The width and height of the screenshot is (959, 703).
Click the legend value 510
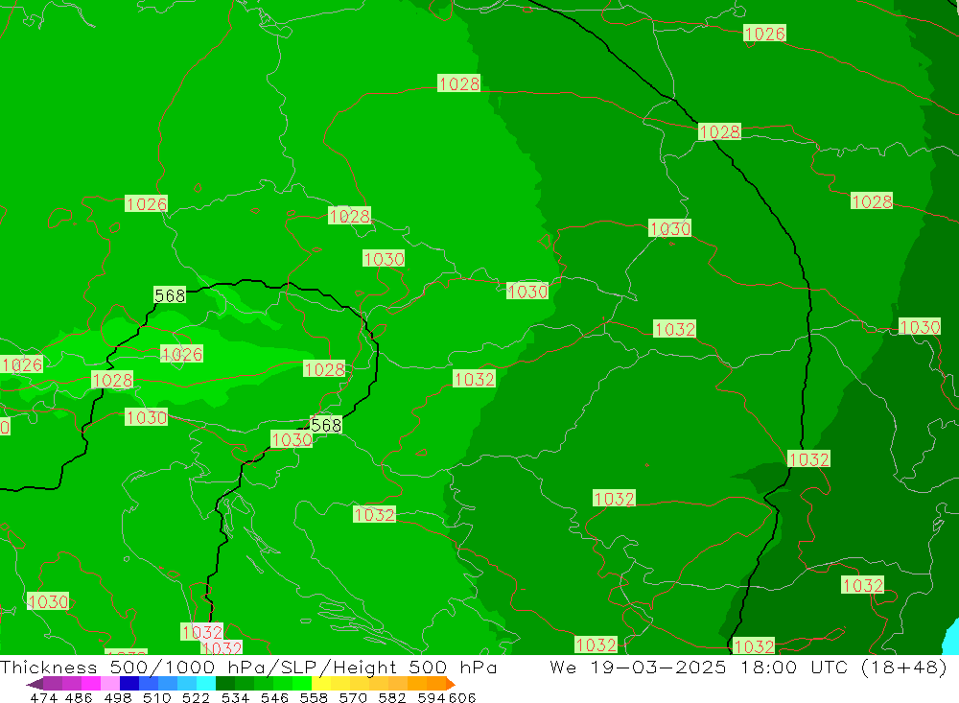(156, 697)
